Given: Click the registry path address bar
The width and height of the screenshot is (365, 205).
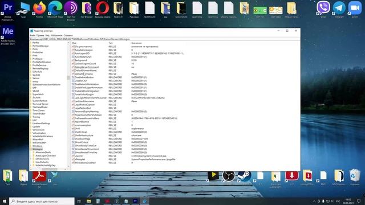Looking at the screenshot, I should [x=165, y=39].
